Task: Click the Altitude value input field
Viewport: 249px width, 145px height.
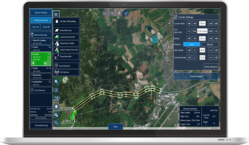Action: [x=202, y=38]
